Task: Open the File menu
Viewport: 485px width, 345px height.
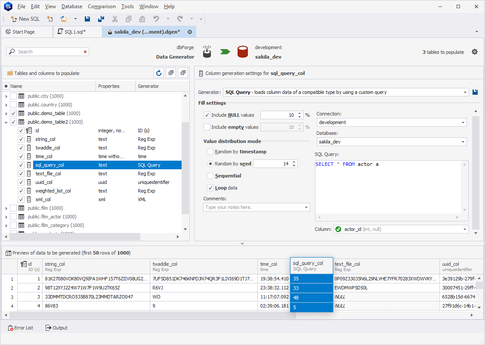Action: pyautogui.click(x=22, y=6)
